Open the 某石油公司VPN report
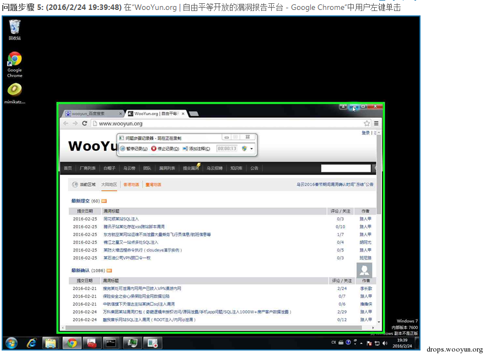 click(127, 258)
